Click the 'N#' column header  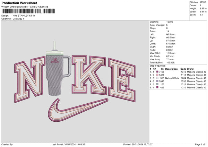click(x=154, y=69)
